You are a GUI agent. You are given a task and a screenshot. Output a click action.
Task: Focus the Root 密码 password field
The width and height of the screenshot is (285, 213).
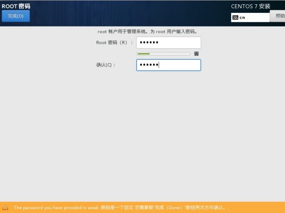pos(168,43)
